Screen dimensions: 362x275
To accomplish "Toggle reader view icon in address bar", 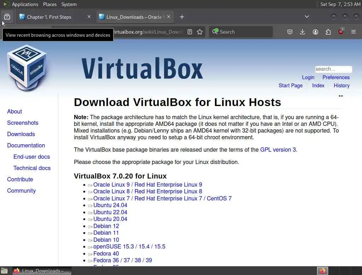I will tap(190, 32).
